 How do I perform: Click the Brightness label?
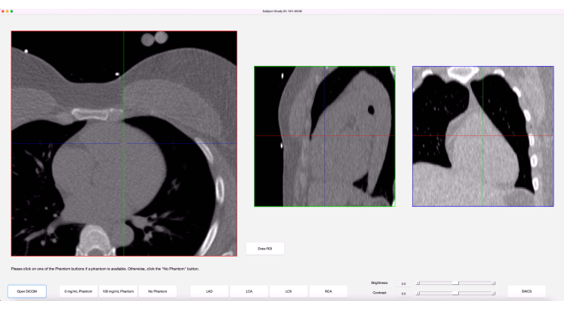(x=379, y=282)
